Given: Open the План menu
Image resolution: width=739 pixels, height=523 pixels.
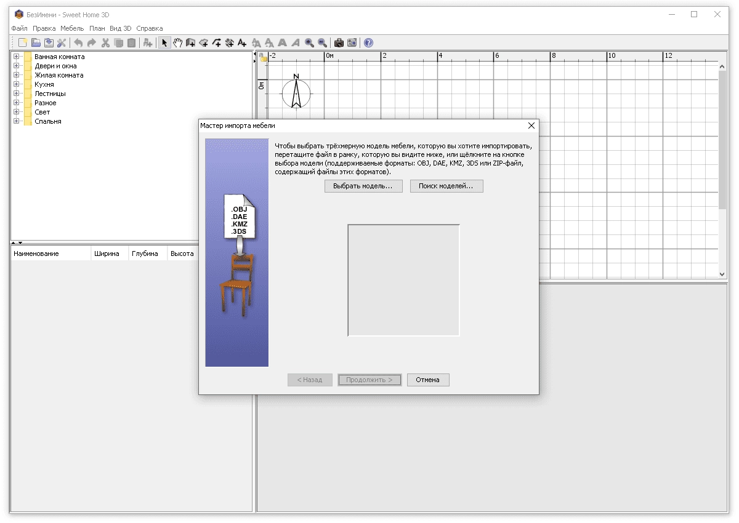Looking at the screenshot, I should click(97, 28).
